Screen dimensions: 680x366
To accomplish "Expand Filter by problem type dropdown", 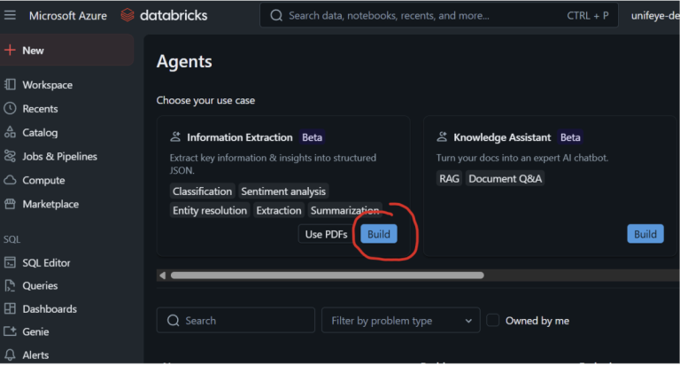I will pos(400,321).
